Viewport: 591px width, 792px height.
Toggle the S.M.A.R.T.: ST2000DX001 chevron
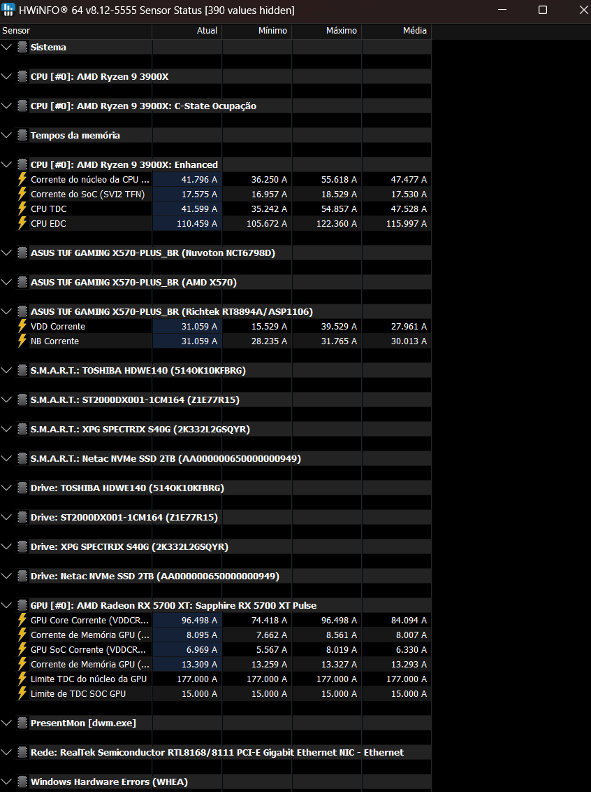(6, 399)
